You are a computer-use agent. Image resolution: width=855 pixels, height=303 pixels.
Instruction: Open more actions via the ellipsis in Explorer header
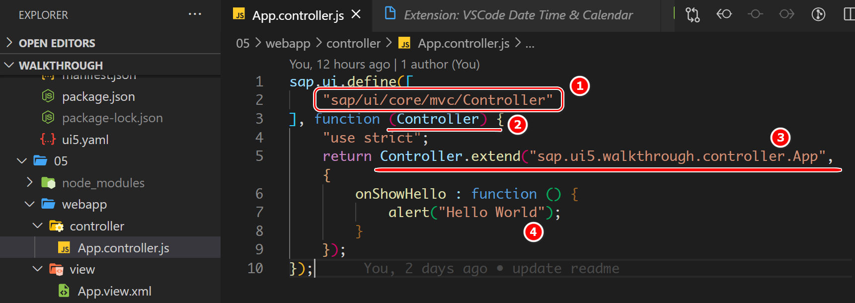click(194, 14)
